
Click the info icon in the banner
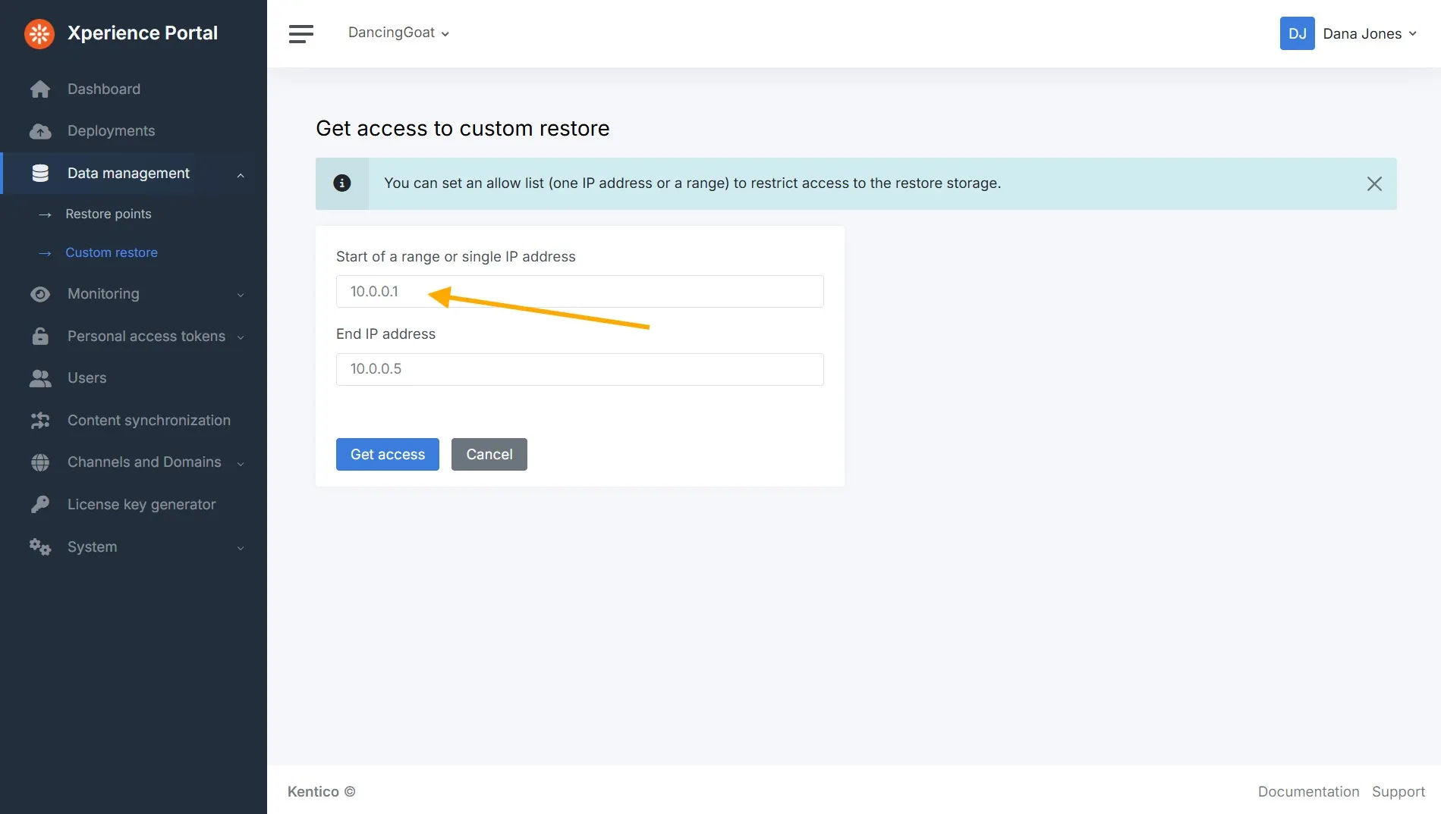[342, 183]
